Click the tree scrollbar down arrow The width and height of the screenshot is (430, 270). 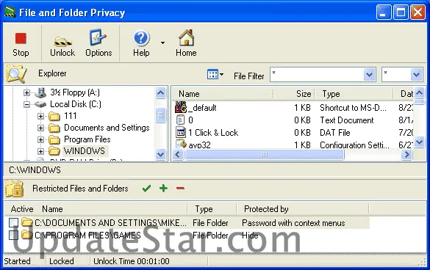161,154
